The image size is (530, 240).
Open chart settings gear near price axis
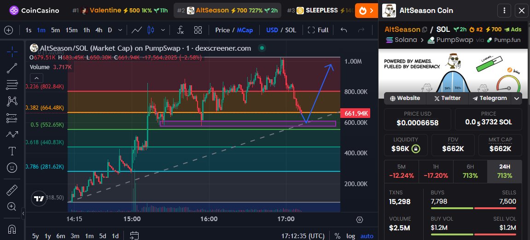360,220
